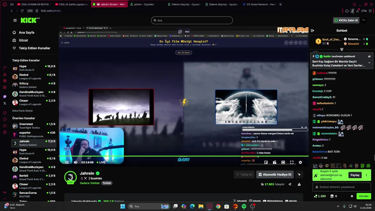375x211 pixels.
Task: Click the 1.290 channel points balance
Action: [x=320, y=196]
